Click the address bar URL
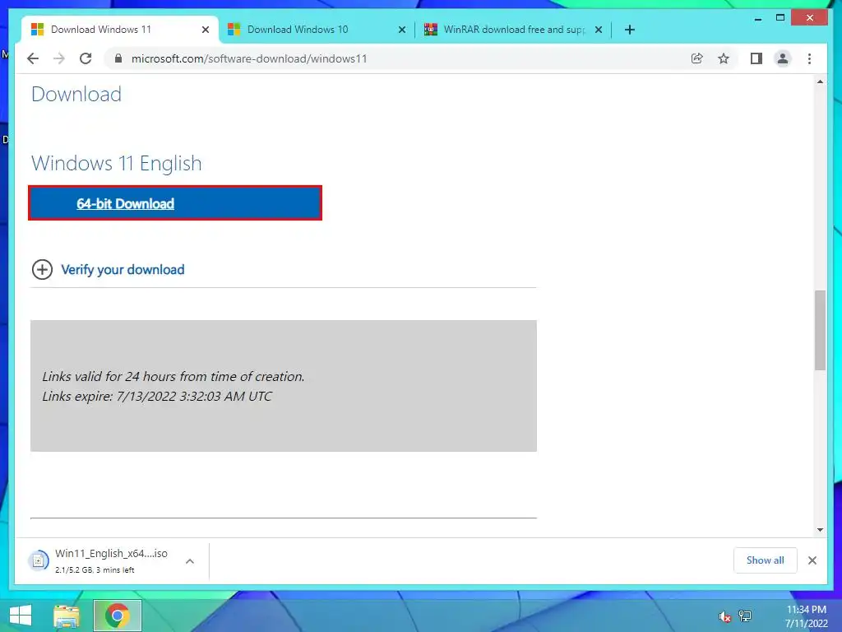This screenshot has height=632, width=842. point(249,58)
